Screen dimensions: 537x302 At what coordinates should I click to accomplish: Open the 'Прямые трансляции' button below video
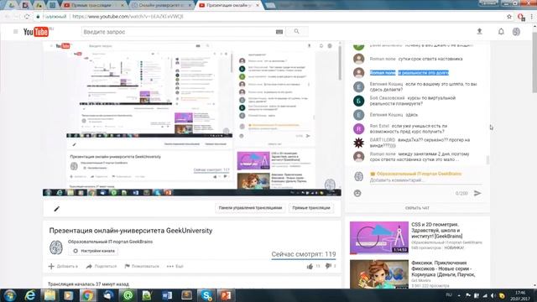pyautogui.click(x=311, y=208)
